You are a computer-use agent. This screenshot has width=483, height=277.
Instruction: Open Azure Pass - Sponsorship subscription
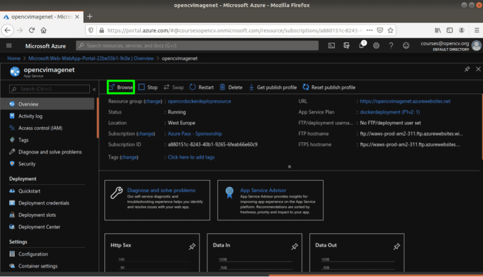coord(195,134)
